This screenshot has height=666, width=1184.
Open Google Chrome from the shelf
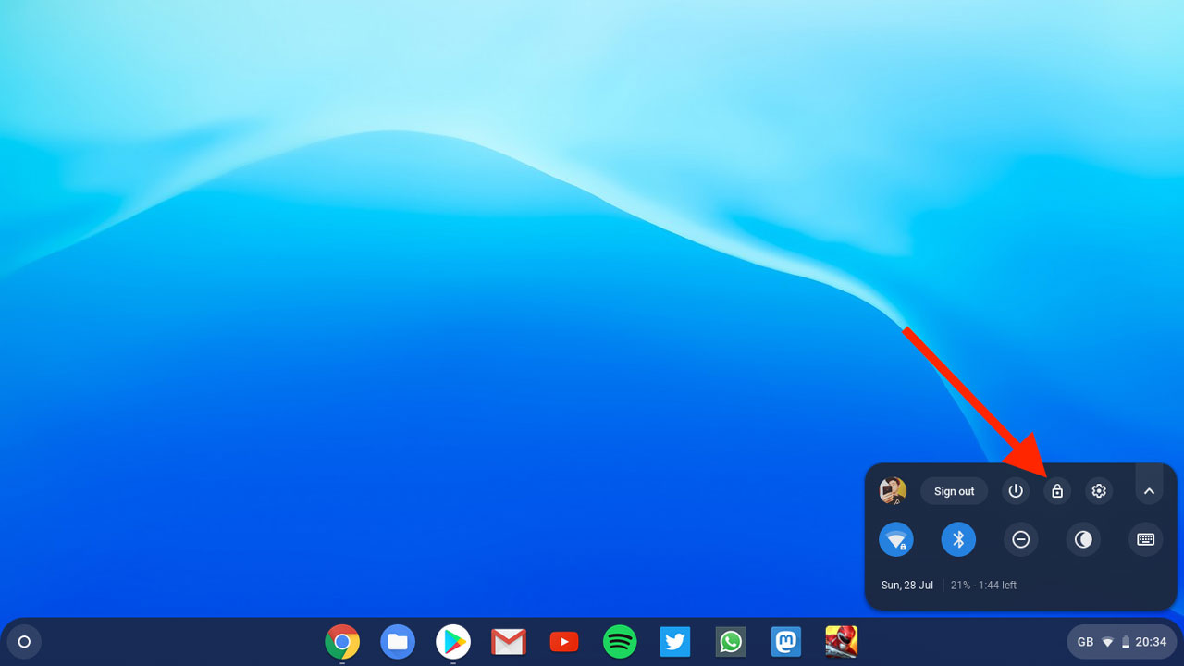(x=342, y=641)
